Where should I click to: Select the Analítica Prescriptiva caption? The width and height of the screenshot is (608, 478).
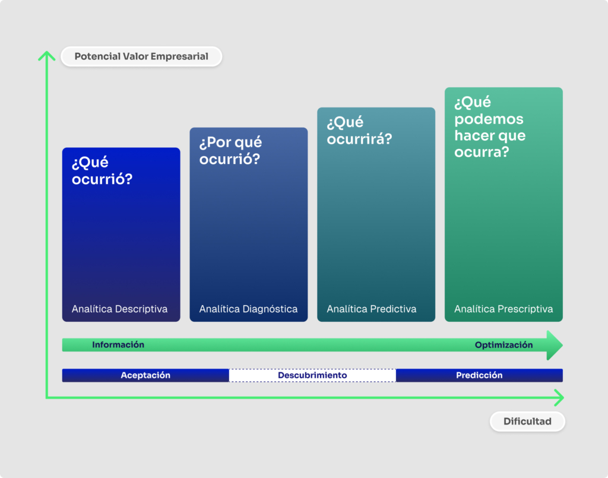503,309
